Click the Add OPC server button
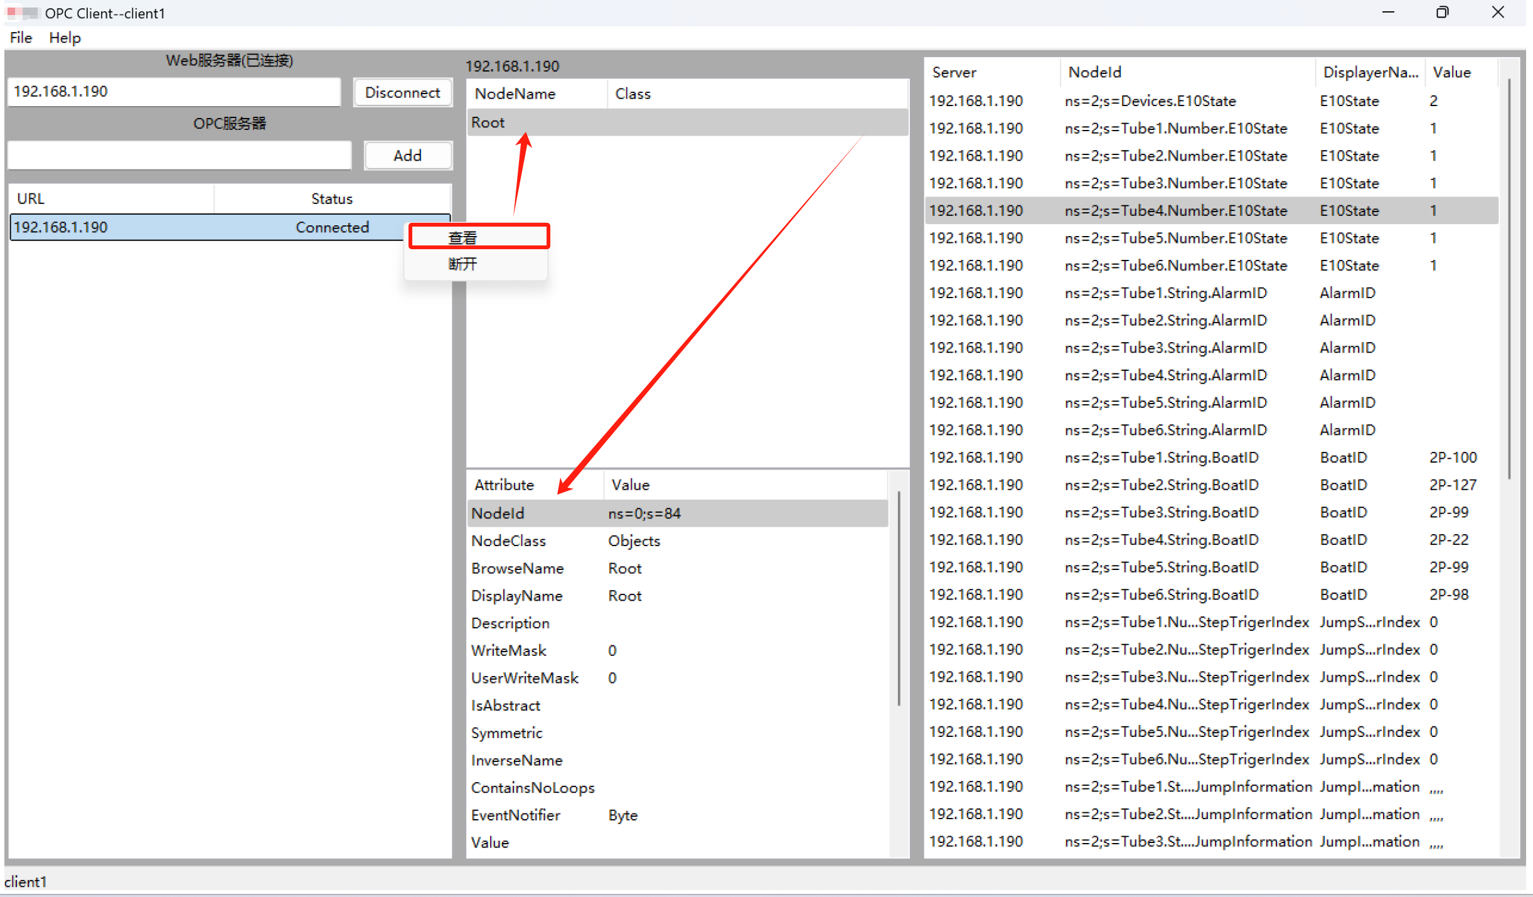The image size is (1533, 897). tap(407, 156)
